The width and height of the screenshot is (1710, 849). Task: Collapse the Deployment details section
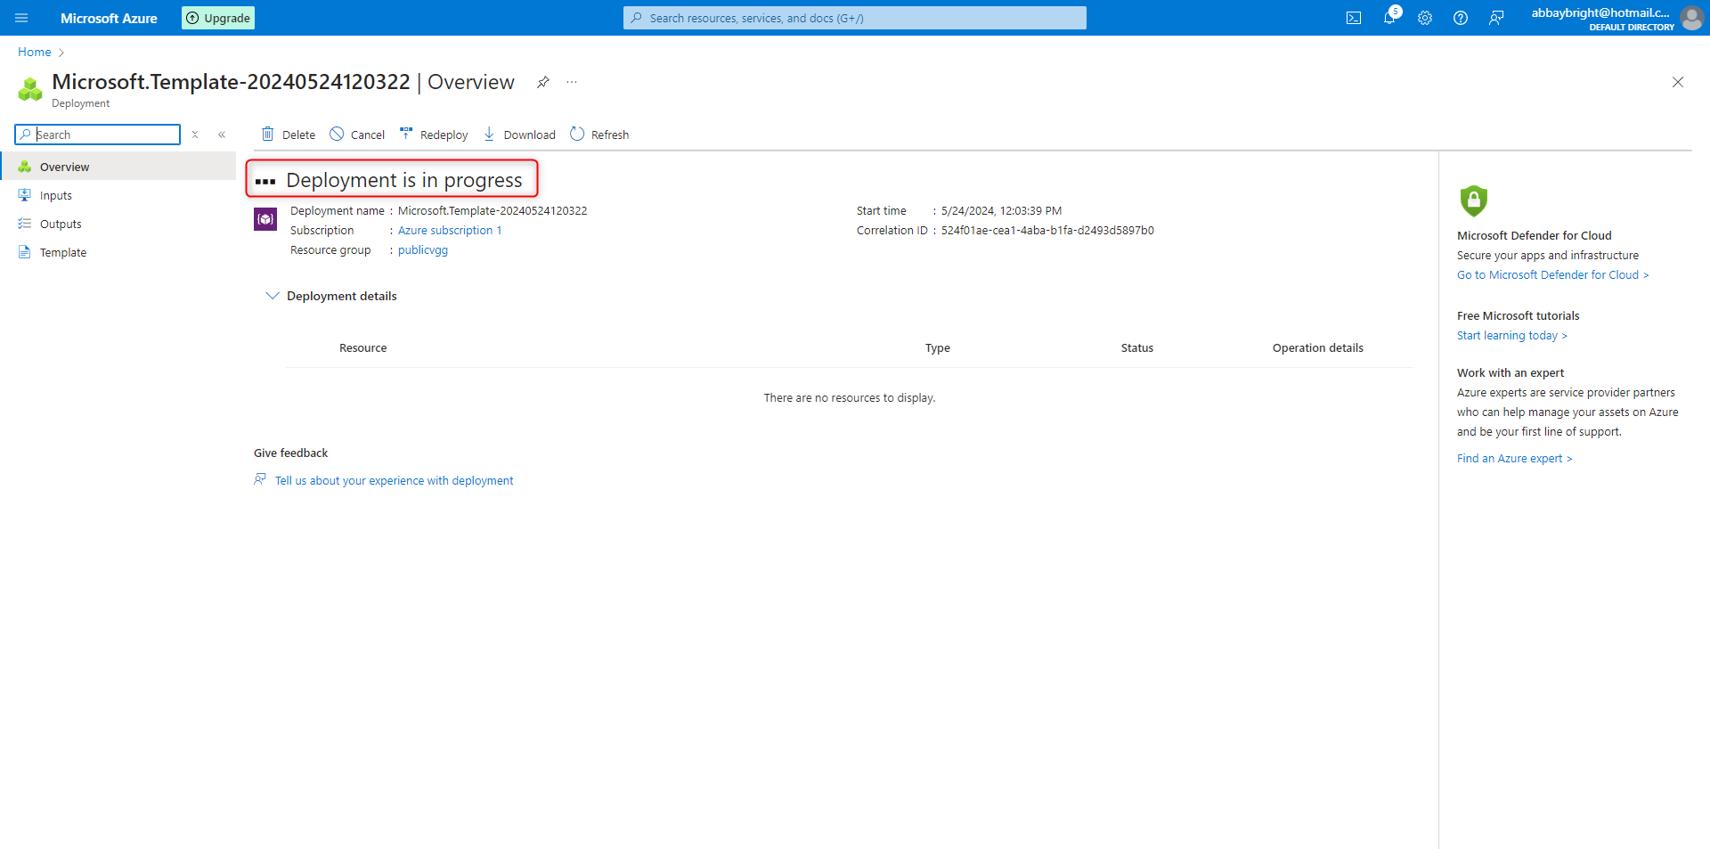coord(273,296)
